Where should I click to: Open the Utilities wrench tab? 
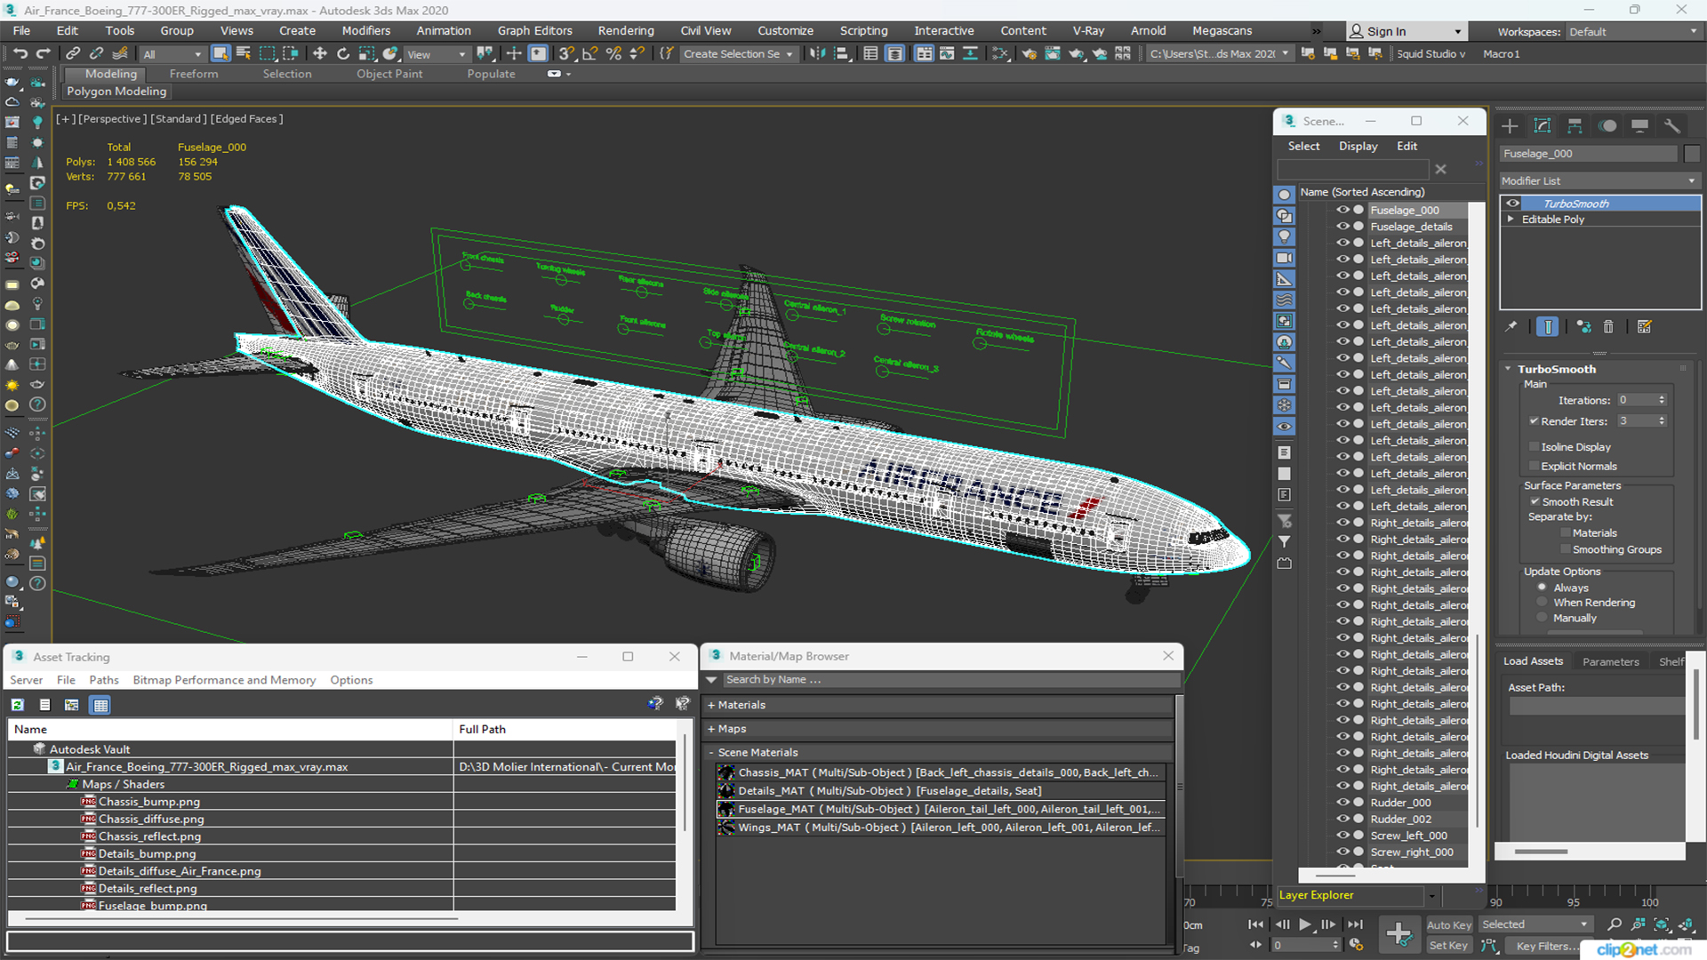tap(1672, 126)
